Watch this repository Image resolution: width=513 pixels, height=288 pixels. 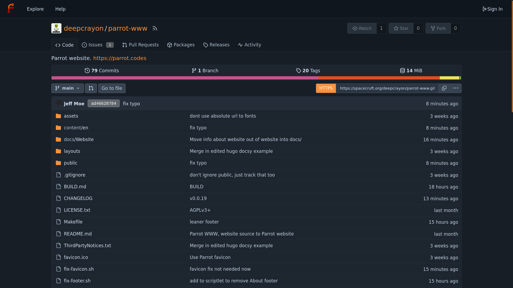(362, 28)
